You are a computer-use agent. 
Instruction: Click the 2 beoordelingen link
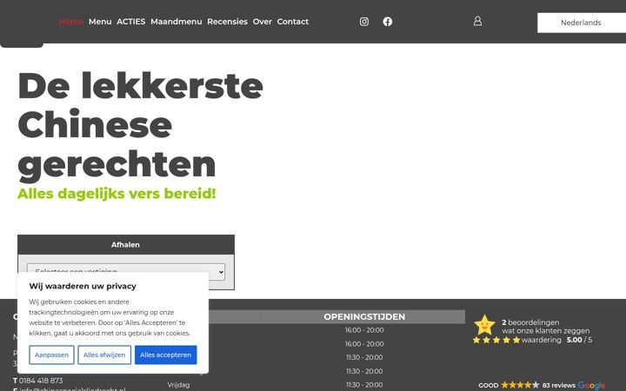pyautogui.click(x=530, y=322)
